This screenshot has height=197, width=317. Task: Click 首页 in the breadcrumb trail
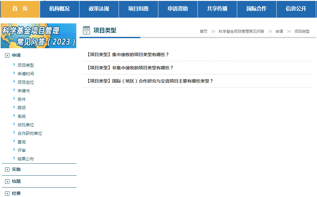click(x=203, y=31)
